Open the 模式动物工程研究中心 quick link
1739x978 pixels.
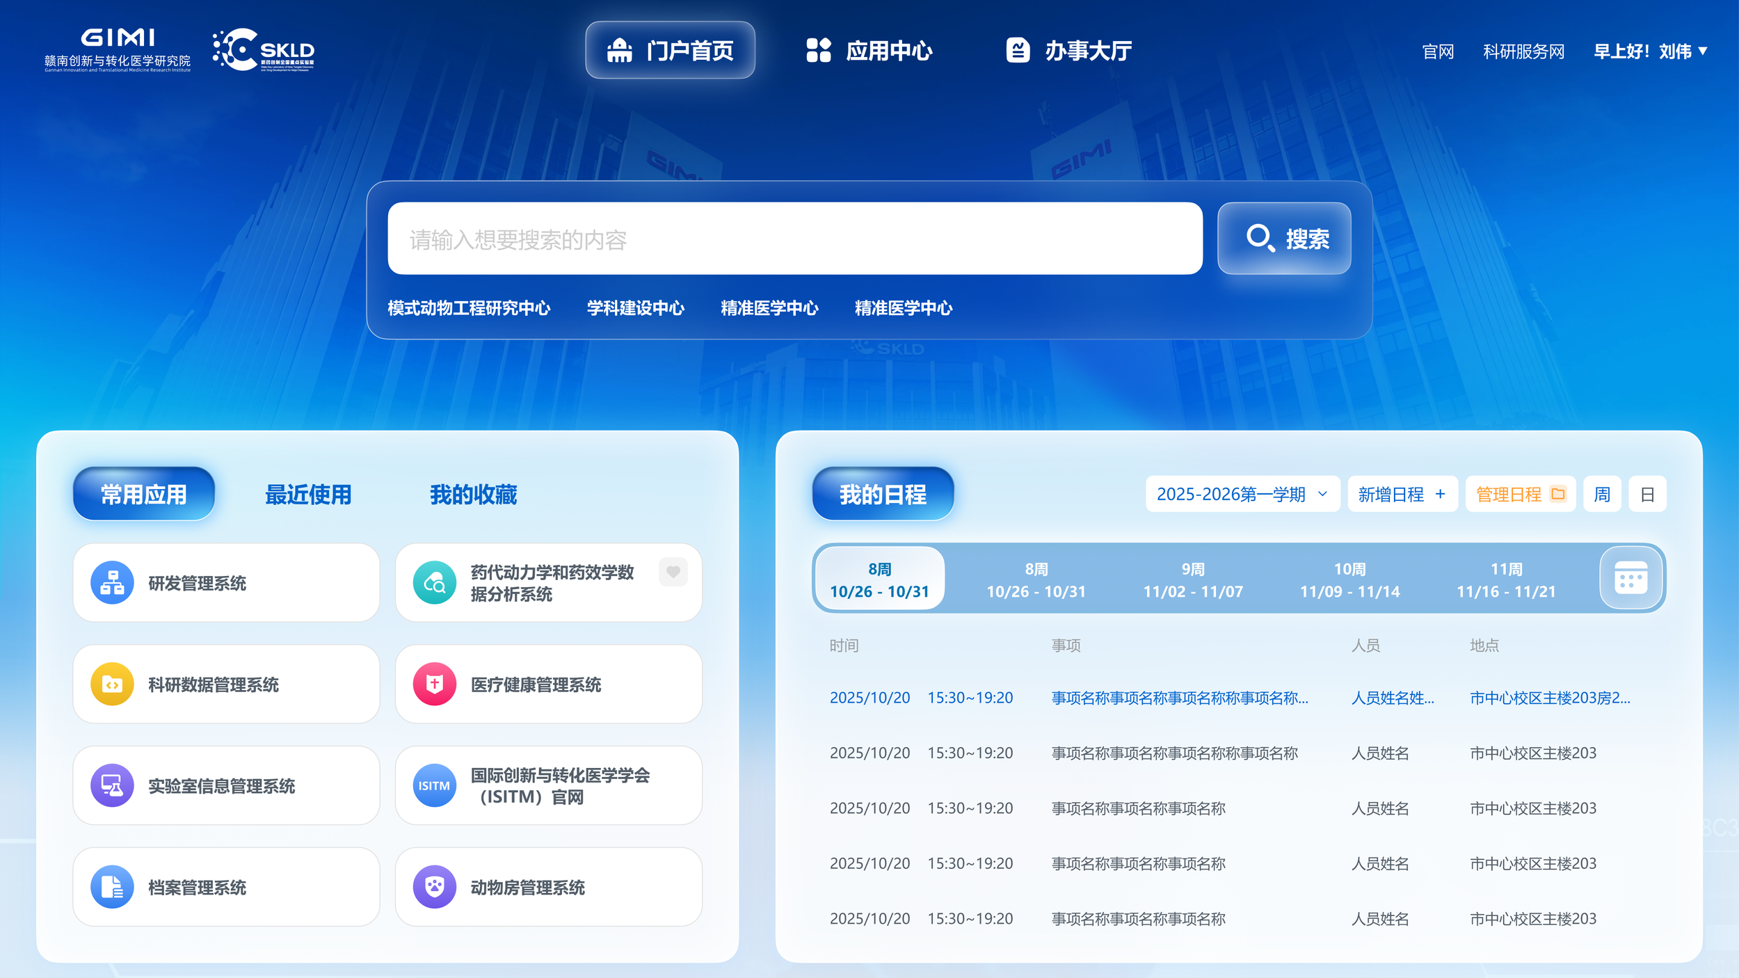click(469, 307)
